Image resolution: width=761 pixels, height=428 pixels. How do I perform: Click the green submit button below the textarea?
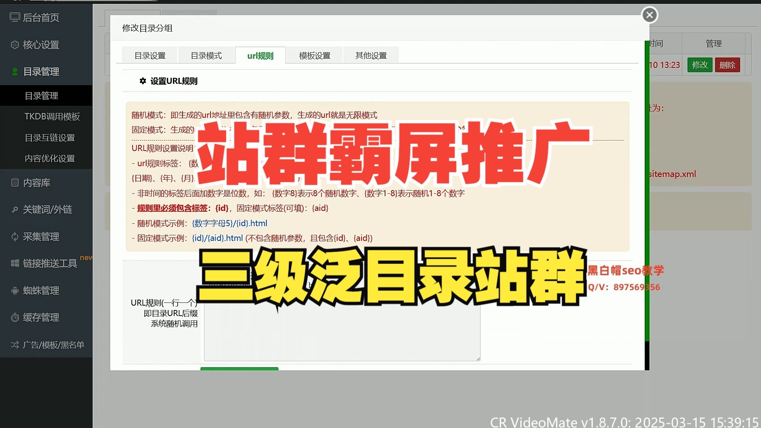[x=239, y=369]
